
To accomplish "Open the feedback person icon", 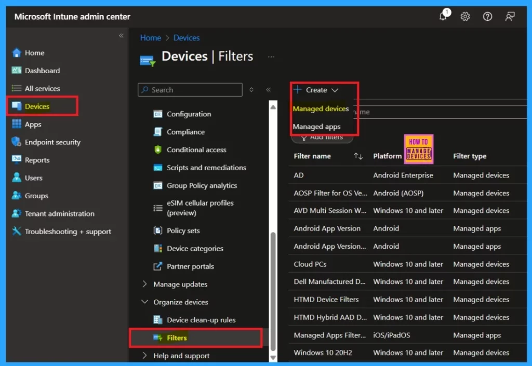I will click(x=510, y=16).
